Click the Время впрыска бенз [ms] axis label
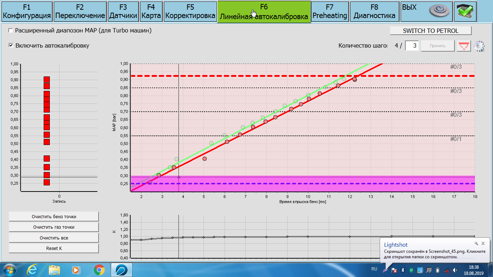The image size is (493, 277). click(x=302, y=202)
